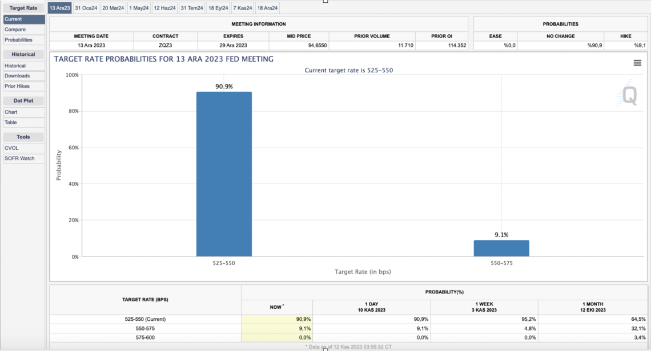Open Dot Plot Table in the sidebar
The height and width of the screenshot is (351, 651).
click(23, 123)
